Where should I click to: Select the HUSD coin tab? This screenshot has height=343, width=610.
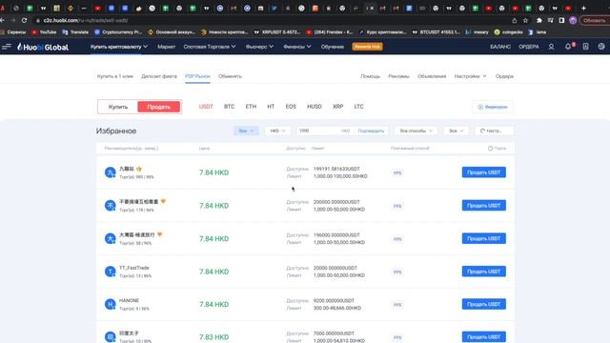[x=315, y=107]
